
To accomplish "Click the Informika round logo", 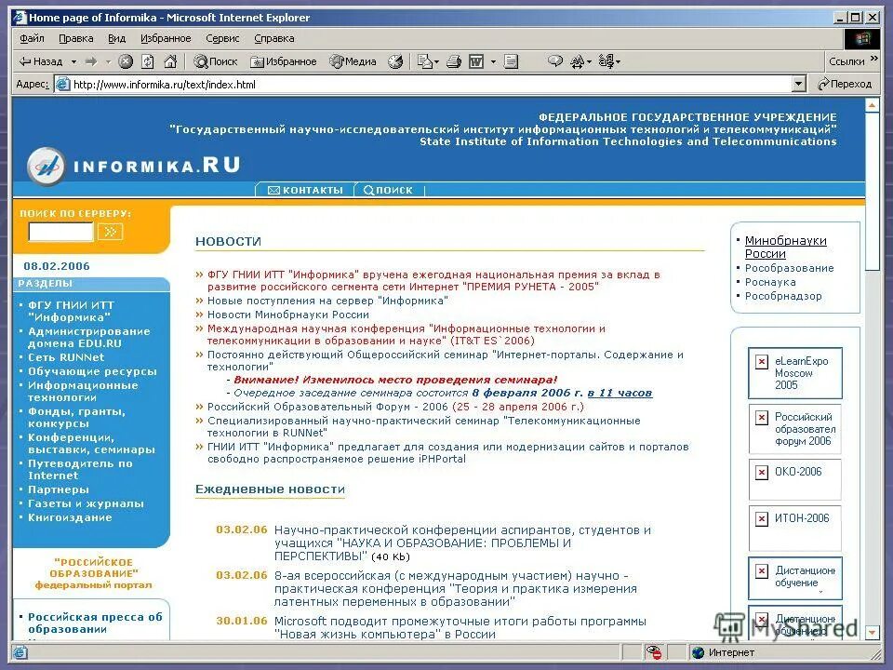I will click(47, 167).
